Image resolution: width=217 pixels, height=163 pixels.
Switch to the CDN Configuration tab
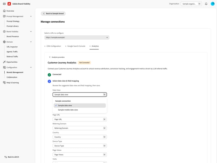[x=53, y=46]
